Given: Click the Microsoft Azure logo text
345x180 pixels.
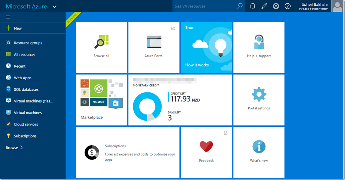Looking at the screenshot, I should coord(26,7).
